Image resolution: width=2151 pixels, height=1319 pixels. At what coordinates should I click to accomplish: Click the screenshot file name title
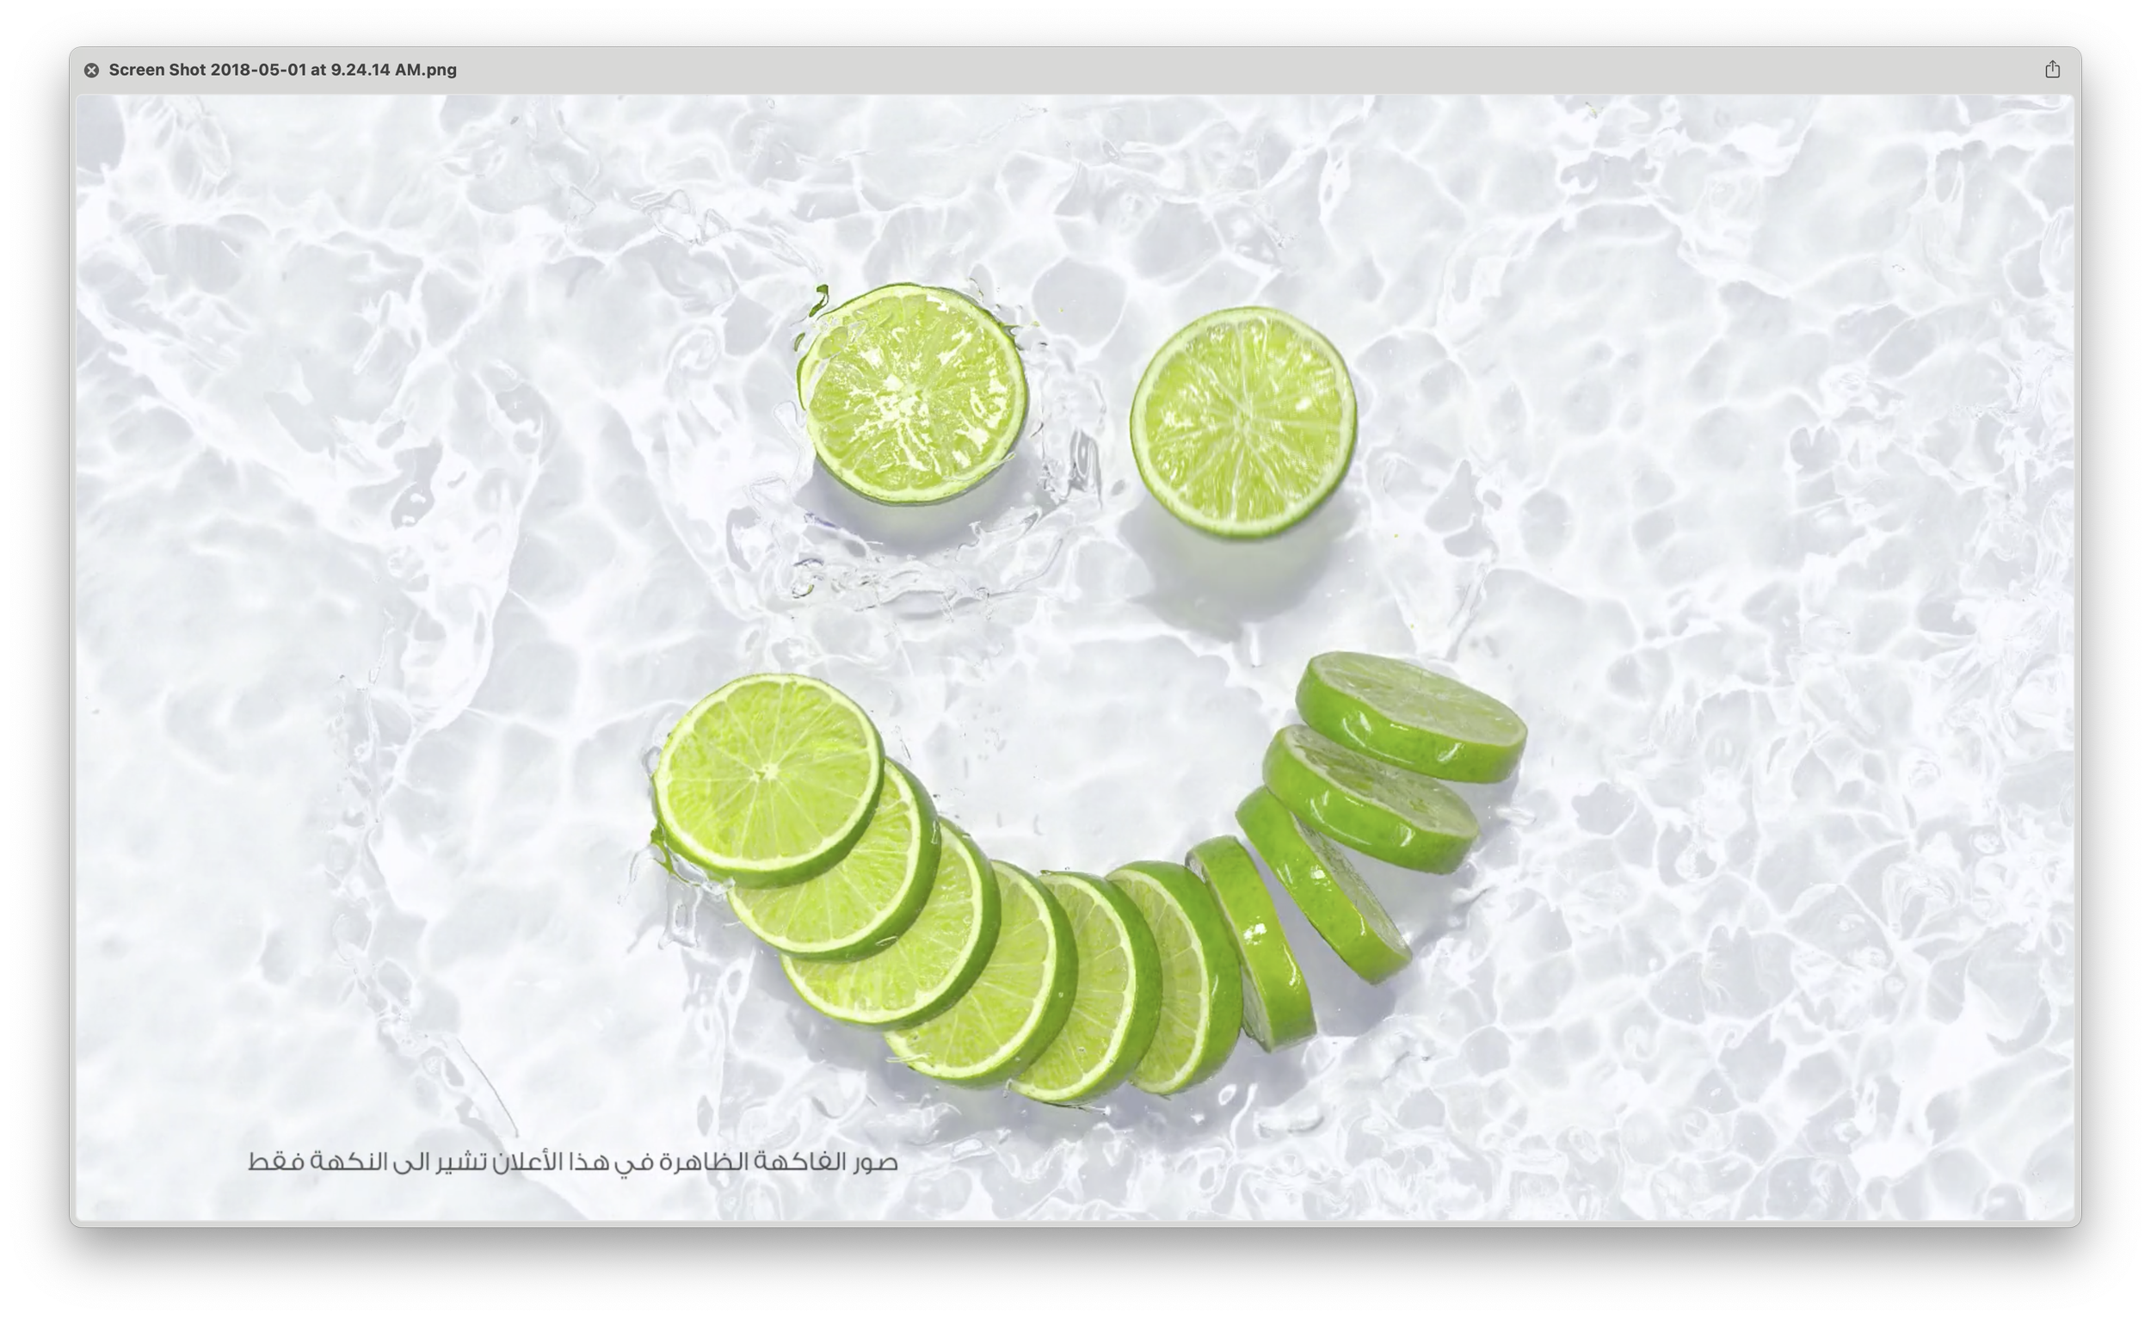tap(282, 70)
